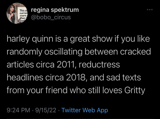
Task: Open the three-dot more options menu
Action: (x=150, y=11)
